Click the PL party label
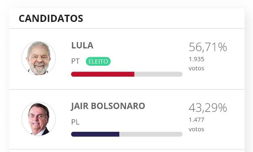The height and width of the screenshot is (152, 253). 75,122
